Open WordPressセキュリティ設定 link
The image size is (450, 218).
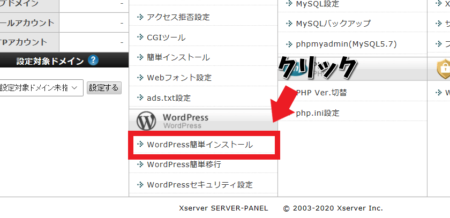200,185
